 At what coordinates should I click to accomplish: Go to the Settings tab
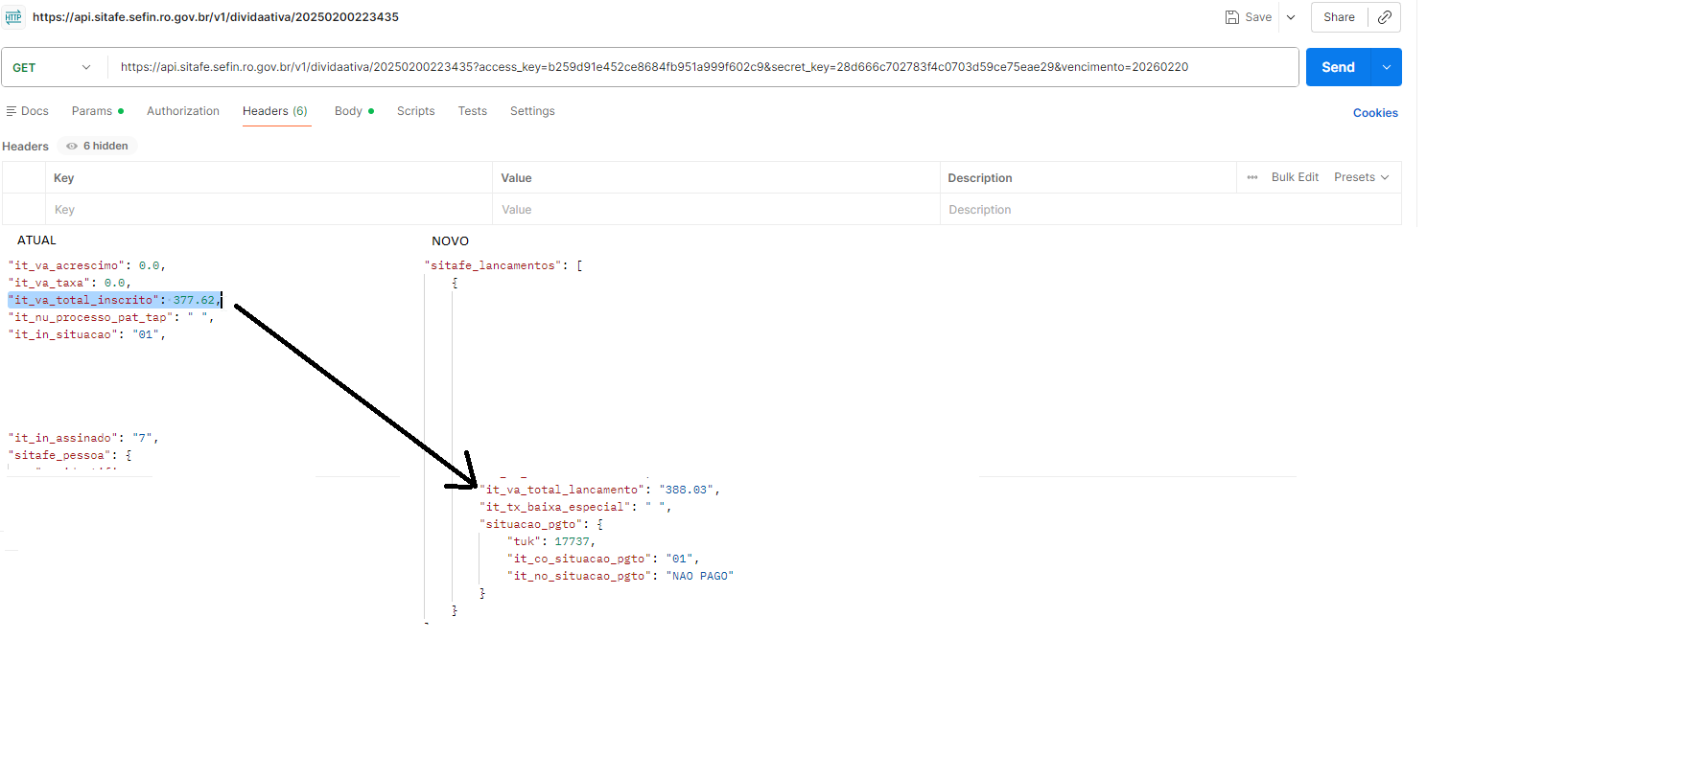pyautogui.click(x=532, y=111)
